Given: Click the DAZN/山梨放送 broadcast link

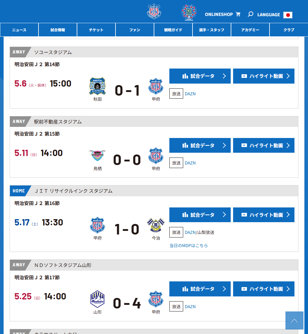Looking at the screenshot, I should 199,232.
